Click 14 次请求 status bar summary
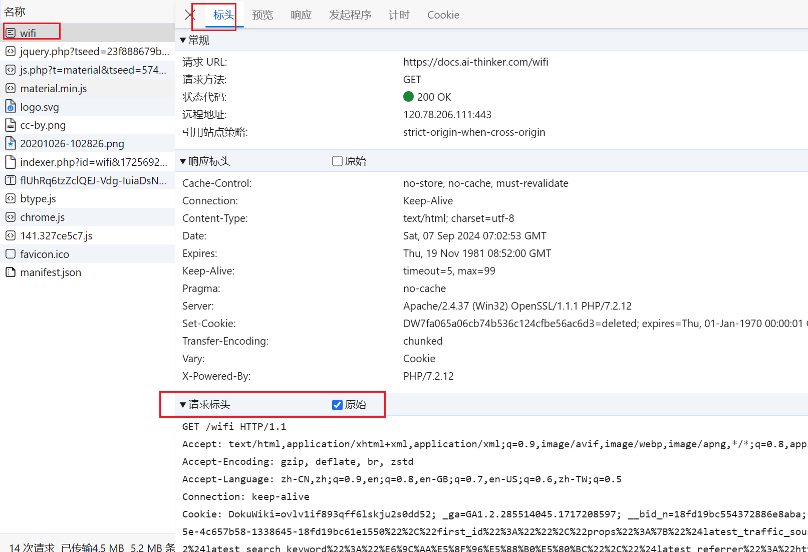The image size is (808, 552). [x=32, y=547]
